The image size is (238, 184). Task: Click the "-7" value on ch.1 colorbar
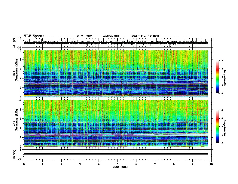[222, 93]
